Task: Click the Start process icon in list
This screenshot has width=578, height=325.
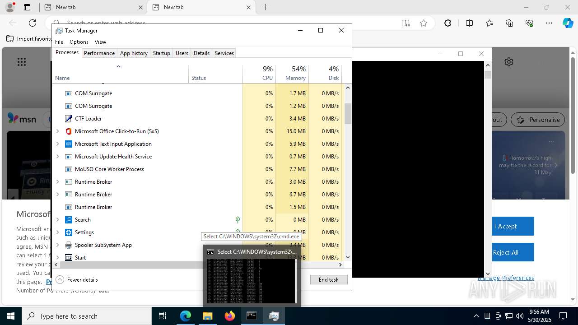Action: (69, 258)
